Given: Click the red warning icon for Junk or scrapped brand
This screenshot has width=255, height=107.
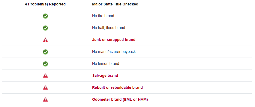Looking at the screenshot, I should click(45, 40).
